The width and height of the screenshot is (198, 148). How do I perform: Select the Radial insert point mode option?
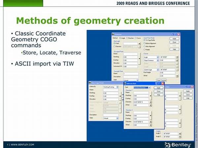[145, 50]
